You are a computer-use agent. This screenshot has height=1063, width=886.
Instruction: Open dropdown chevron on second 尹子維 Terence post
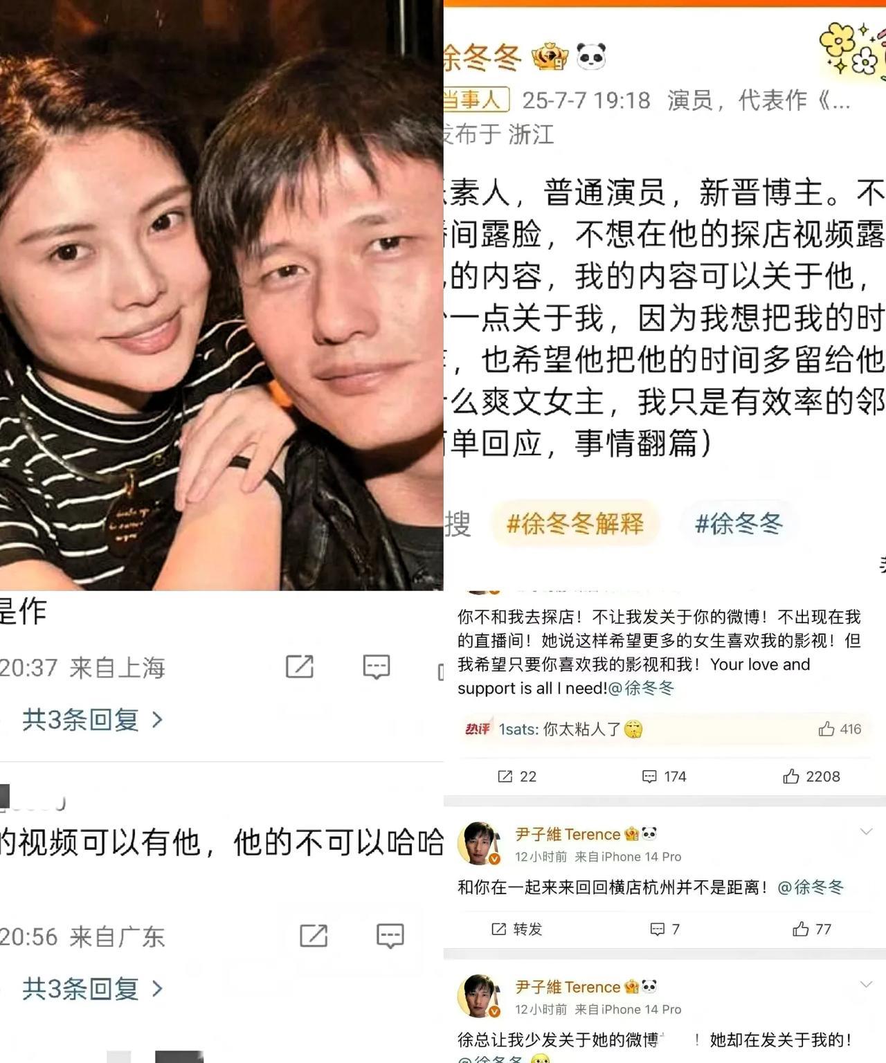pyautogui.click(x=866, y=984)
